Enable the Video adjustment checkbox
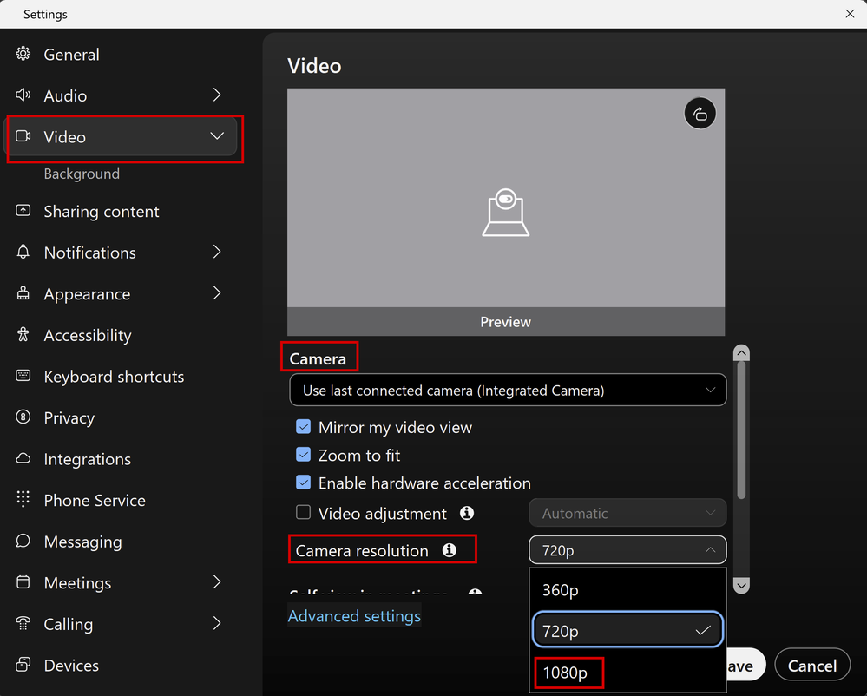The height and width of the screenshot is (696, 867). coord(303,512)
